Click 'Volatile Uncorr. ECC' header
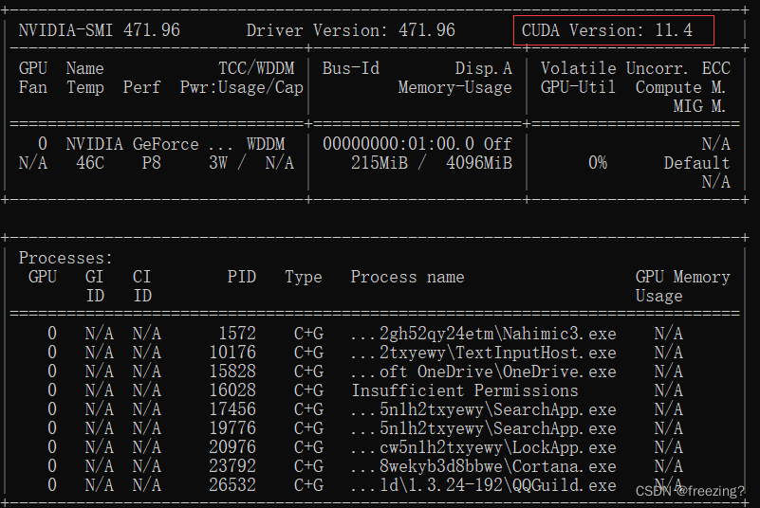The height and width of the screenshot is (508, 760). click(636, 68)
